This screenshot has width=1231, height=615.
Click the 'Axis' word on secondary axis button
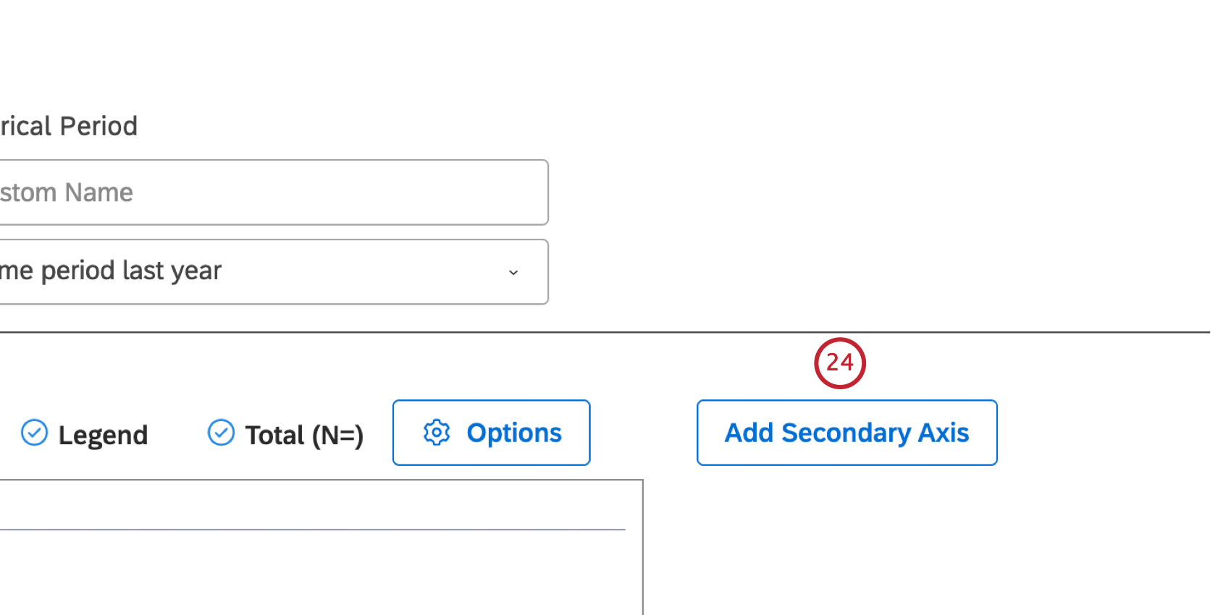(944, 433)
